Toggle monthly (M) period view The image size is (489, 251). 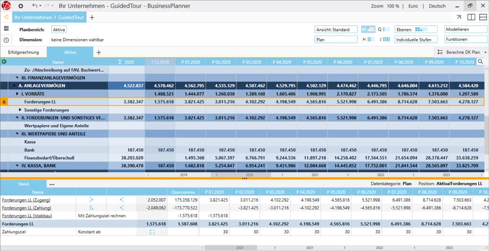pyautogui.click(x=368, y=29)
